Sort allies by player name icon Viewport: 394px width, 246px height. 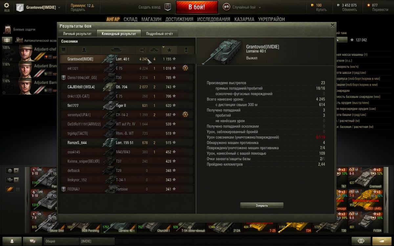click(84, 50)
